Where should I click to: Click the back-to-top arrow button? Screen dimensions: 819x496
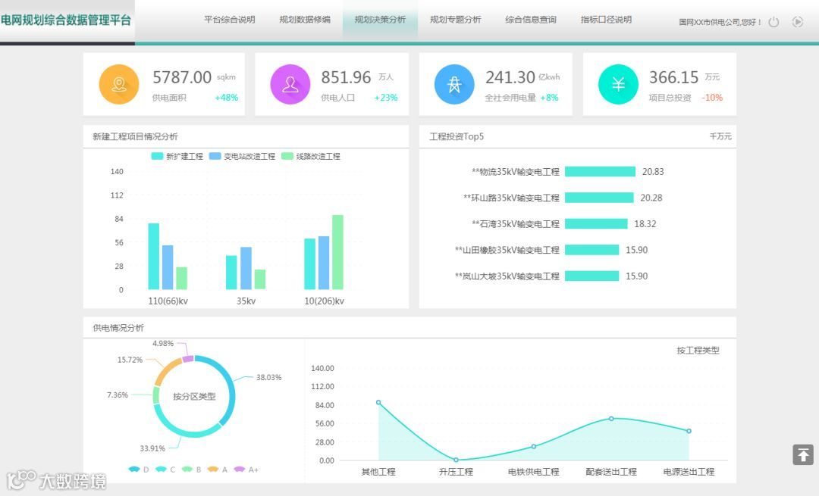803,455
